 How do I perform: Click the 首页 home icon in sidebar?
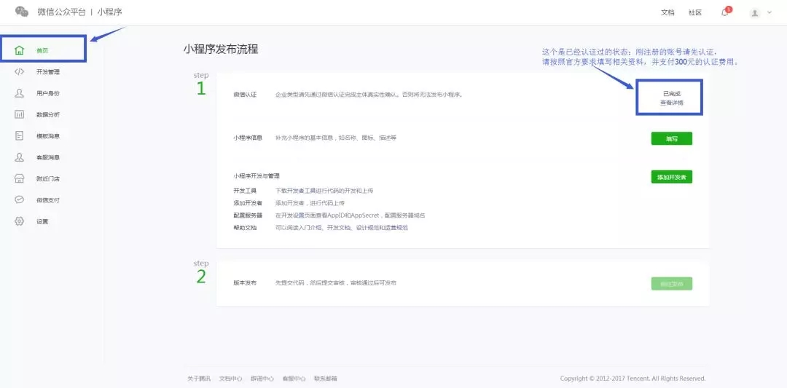19,50
